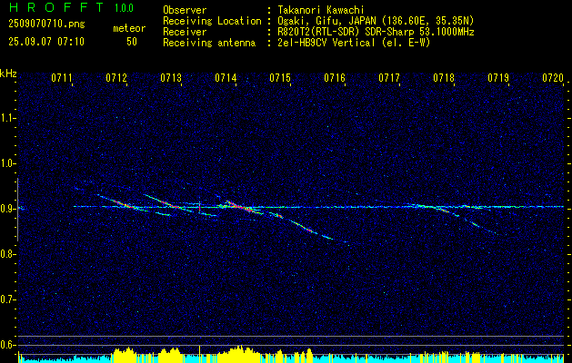Viewport: 572px width, 363px height.
Task: Click the yellow power peak below 0712
Action: (x=127, y=353)
